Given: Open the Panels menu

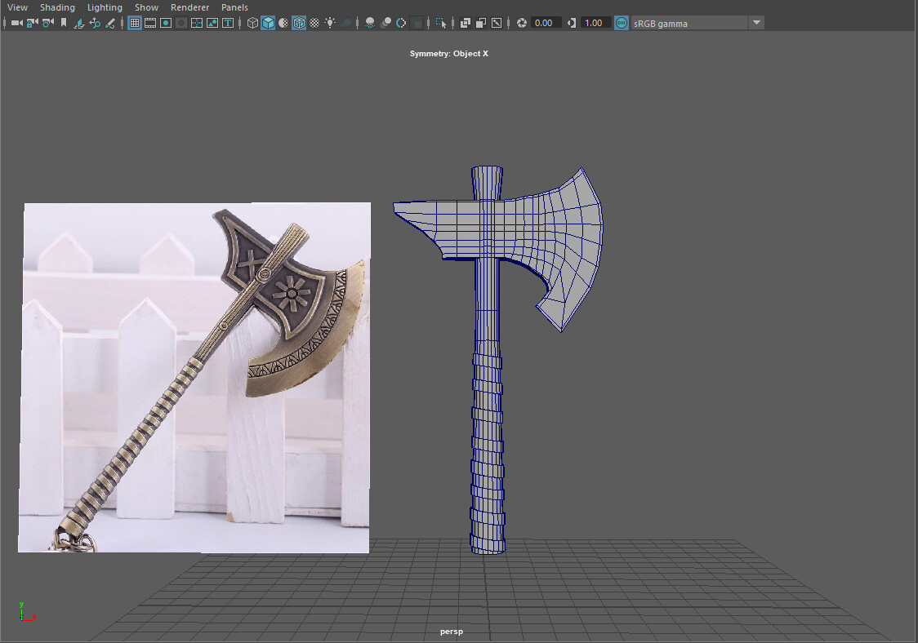Looking at the screenshot, I should click(234, 7).
